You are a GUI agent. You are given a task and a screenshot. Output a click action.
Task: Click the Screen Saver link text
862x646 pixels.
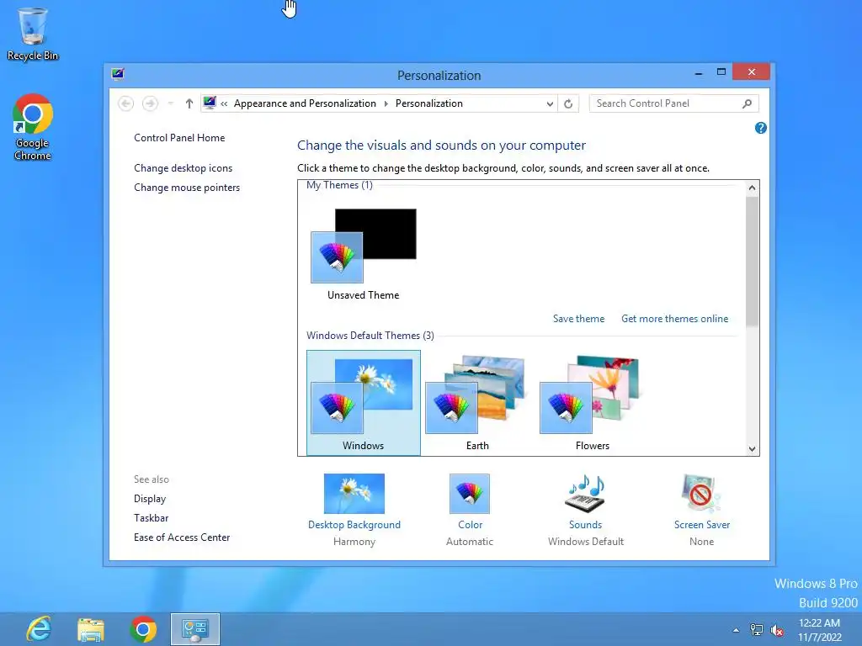click(702, 525)
